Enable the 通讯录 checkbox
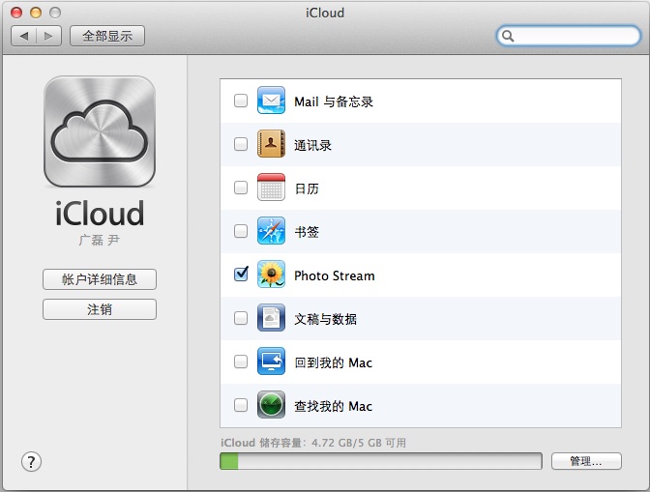This screenshot has height=492, width=650. (241, 144)
